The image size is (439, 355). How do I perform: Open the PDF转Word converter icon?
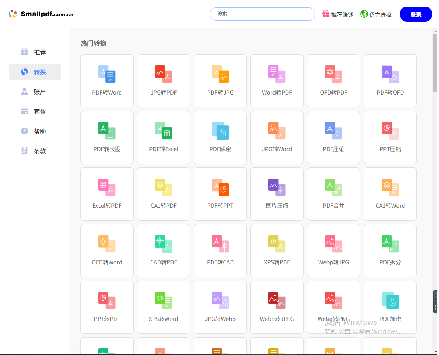click(x=107, y=74)
